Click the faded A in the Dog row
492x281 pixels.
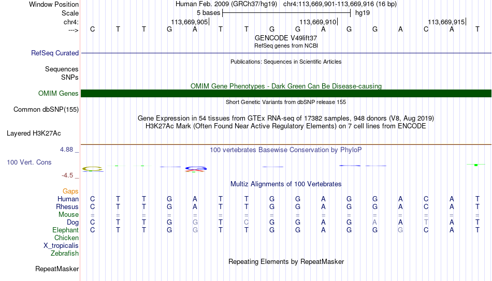pyautogui.click(x=374, y=223)
